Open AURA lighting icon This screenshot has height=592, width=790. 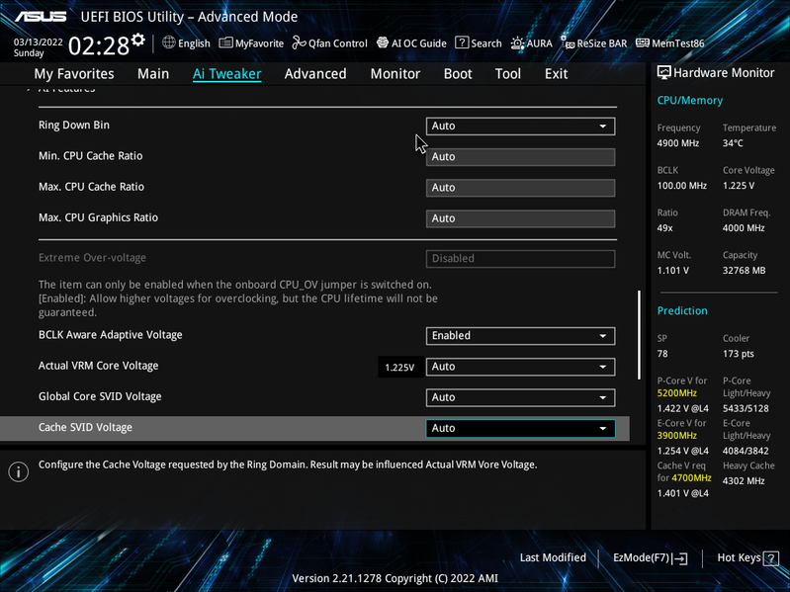pos(517,43)
